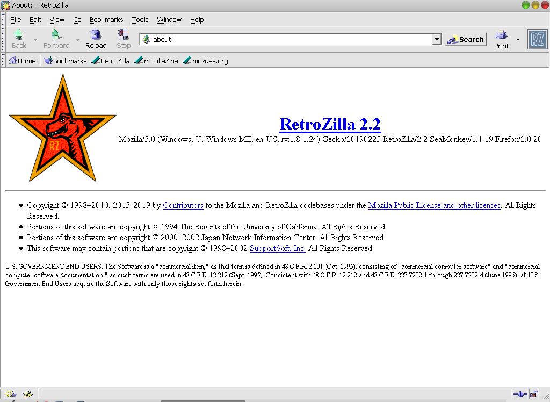The height and width of the screenshot is (402, 550).
Task: Open the Home page from the personal toolbar
Action: click(22, 60)
